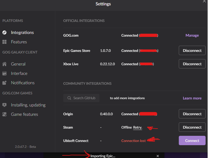The height and width of the screenshot is (158, 208).
Task: Click the Xbox Live integration name
Action: pyautogui.click(x=71, y=64)
